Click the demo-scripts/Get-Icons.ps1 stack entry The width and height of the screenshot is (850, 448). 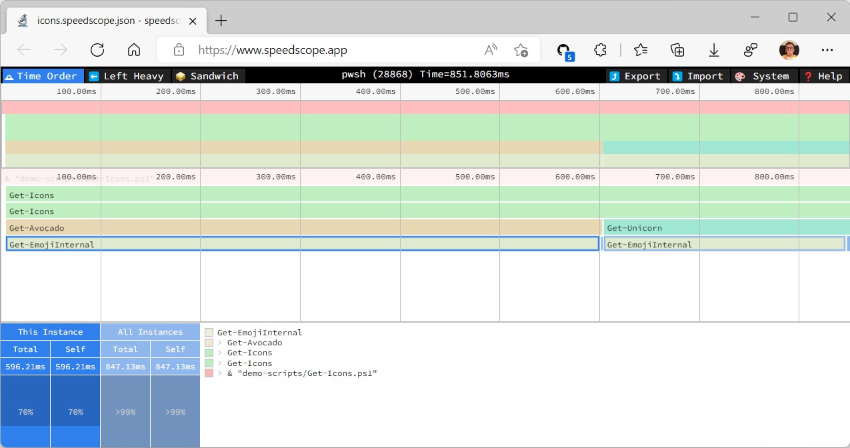point(302,373)
